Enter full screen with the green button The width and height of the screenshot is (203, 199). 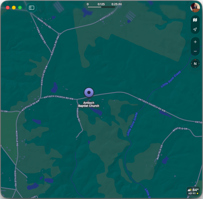tap(20, 8)
